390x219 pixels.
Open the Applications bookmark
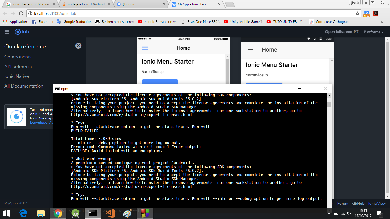(x=16, y=22)
